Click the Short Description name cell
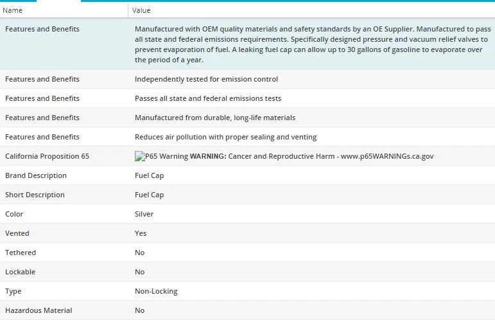 tap(35, 195)
